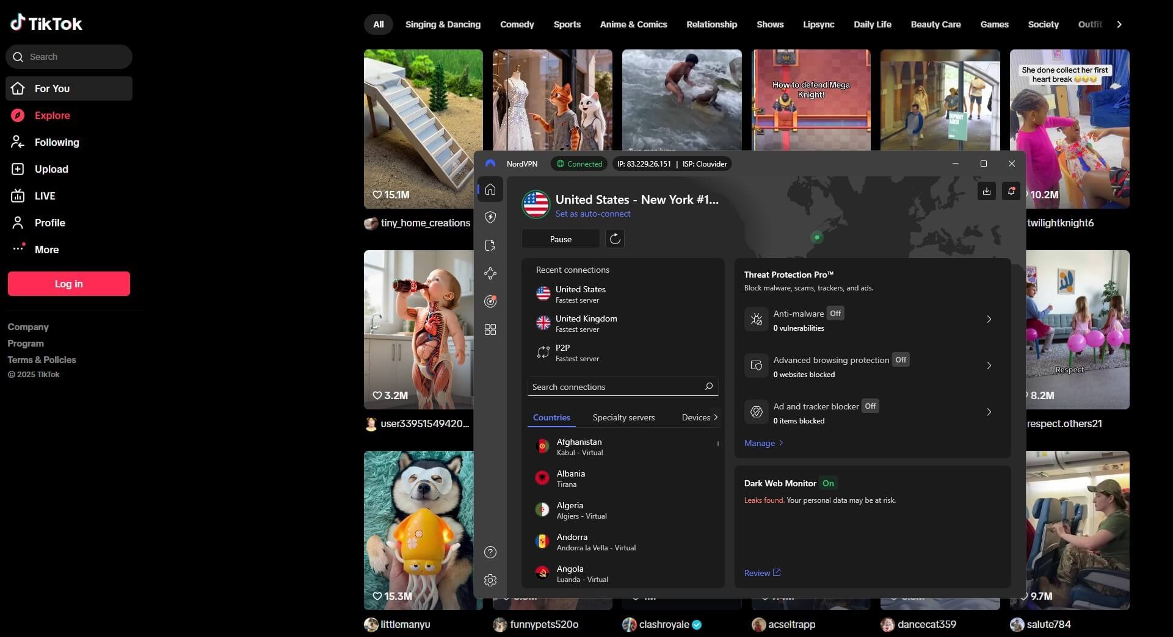Click the United States flag by server name
The image size is (1173, 637).
[x=536, y=204]
